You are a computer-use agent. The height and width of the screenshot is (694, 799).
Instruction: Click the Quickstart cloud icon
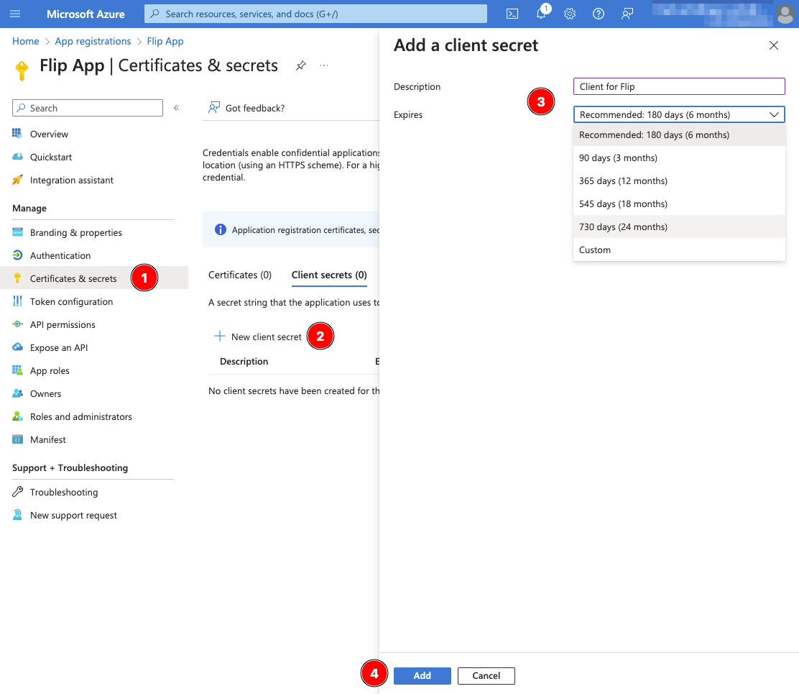(17, 157)
